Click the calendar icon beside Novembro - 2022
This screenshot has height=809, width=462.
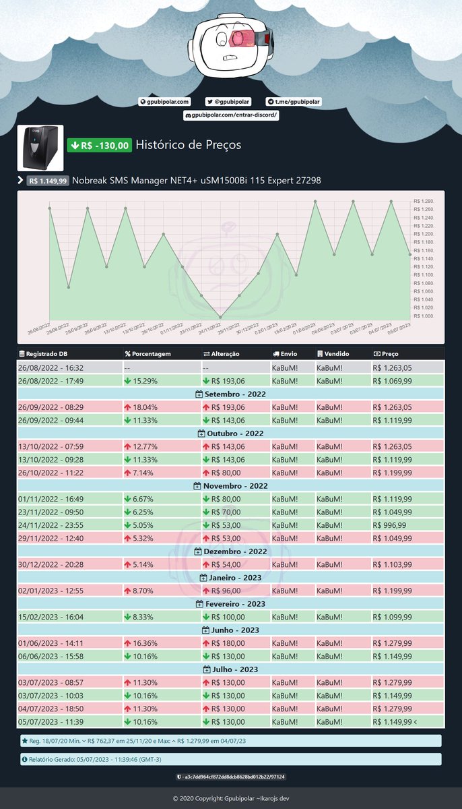pyautogui.click(x=197, y=486)
